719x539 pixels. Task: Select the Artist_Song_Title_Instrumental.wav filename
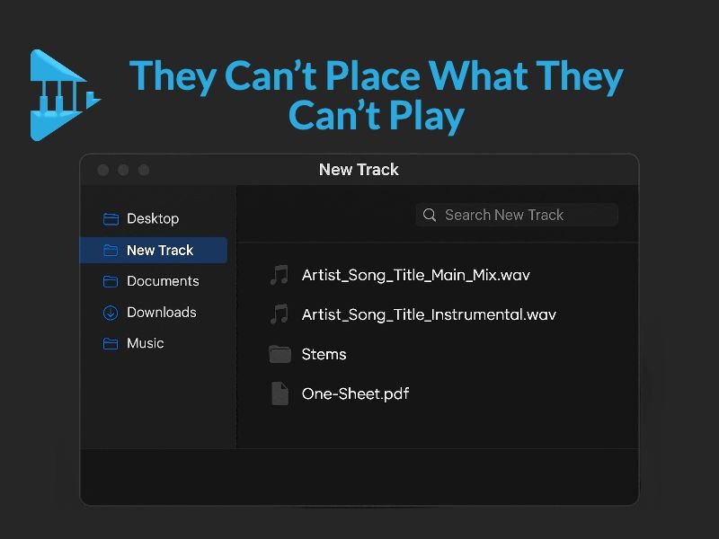429,314
